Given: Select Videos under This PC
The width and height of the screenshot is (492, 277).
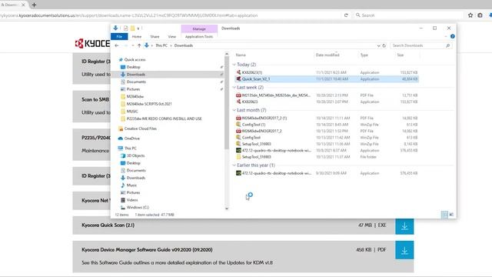Looking at the screenshot, I should 132,200.
